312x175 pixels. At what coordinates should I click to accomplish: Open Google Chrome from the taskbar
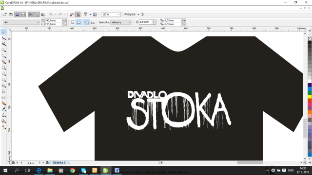[72, 171]
